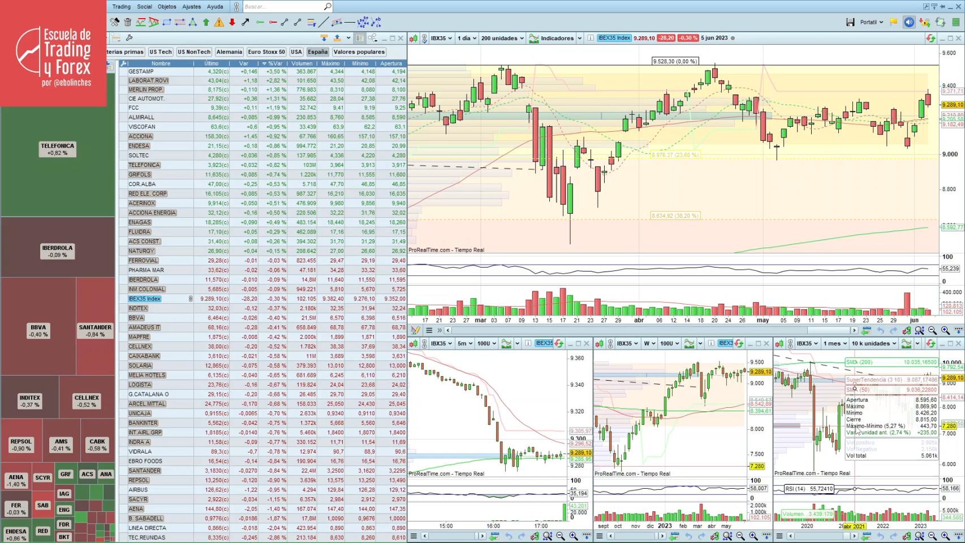Toggle link group icon on main IBX35 chart
The height and width of the screenshot is (543, 965).
(x=424, y=38)
